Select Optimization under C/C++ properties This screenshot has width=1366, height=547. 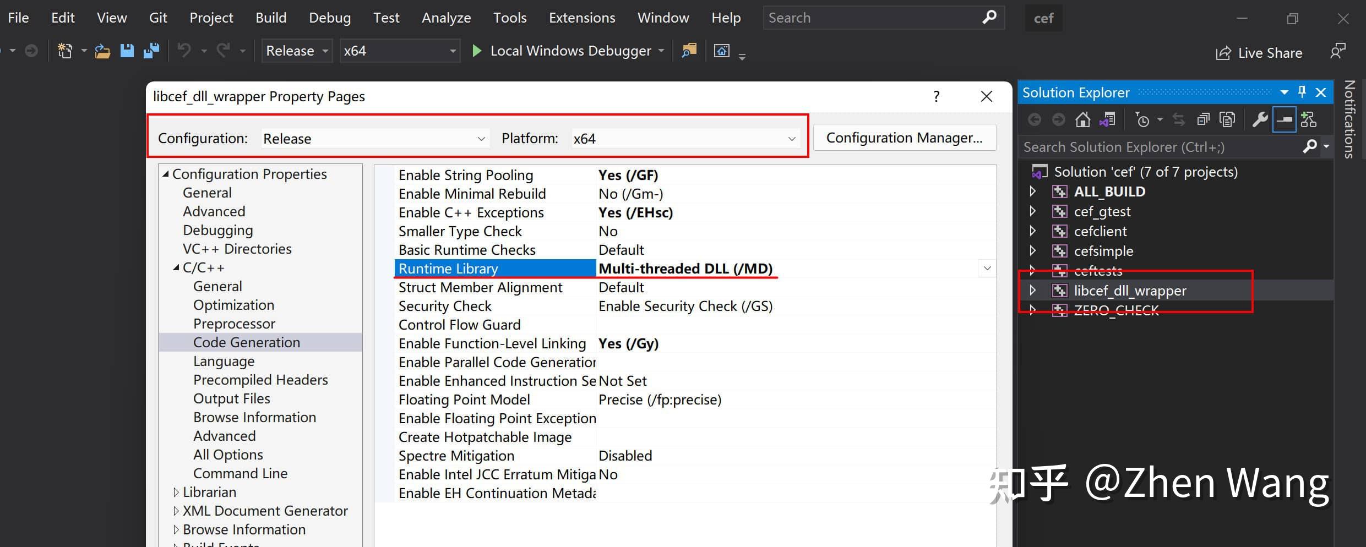point(233,305)
